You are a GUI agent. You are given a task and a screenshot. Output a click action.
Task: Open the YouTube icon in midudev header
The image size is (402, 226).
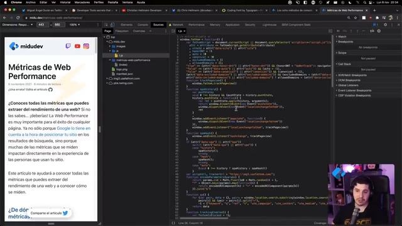pyautogui.click(x=77, y=46)
